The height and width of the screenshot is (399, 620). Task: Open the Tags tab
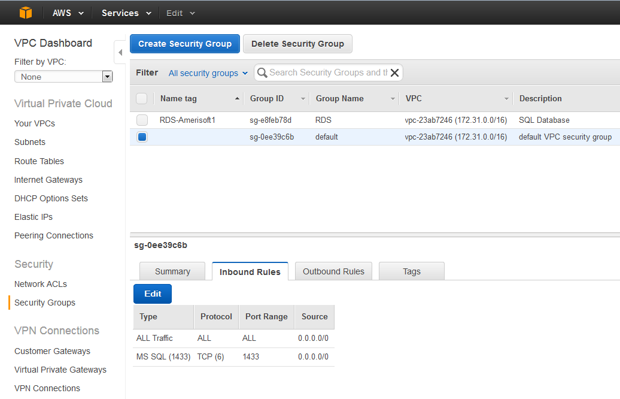pos(412,271)
